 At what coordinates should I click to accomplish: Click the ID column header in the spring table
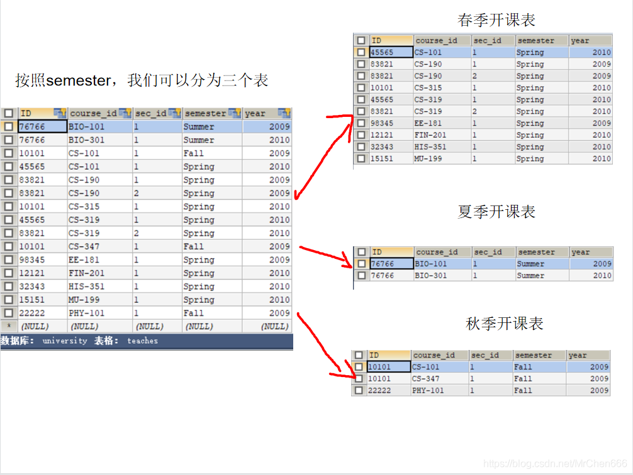click(x=391, y=40)
